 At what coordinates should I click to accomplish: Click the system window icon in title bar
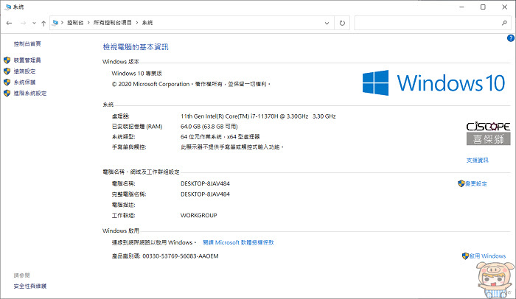click(8, 7)
